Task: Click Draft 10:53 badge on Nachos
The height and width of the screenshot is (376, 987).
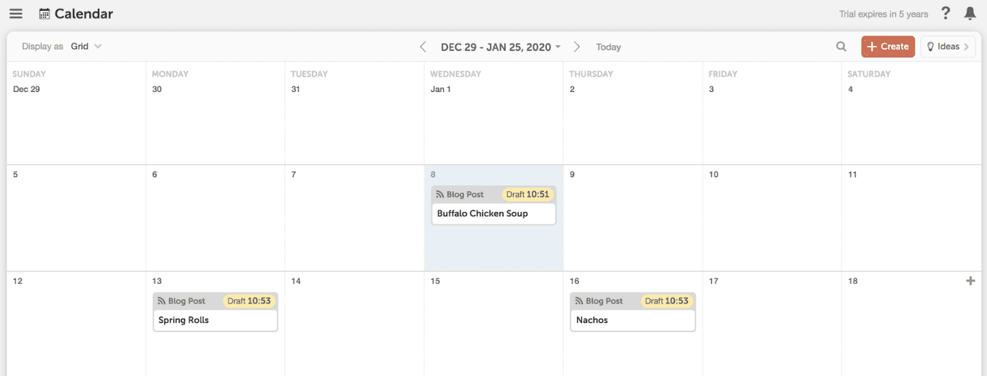Action: coord(666,301)
